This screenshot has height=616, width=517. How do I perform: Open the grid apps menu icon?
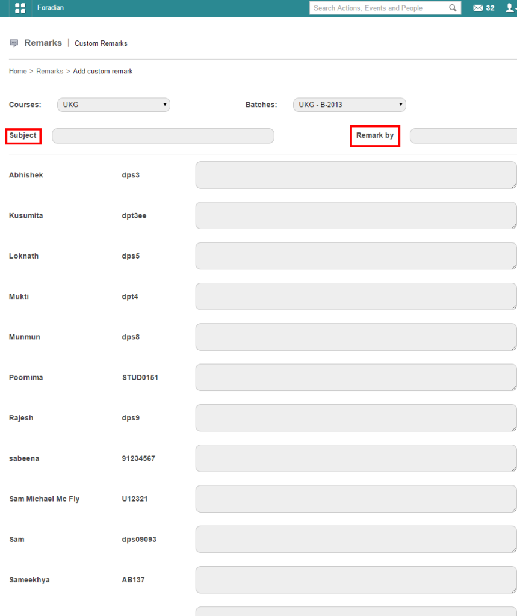pyautogui.click(x=20, y=8)
